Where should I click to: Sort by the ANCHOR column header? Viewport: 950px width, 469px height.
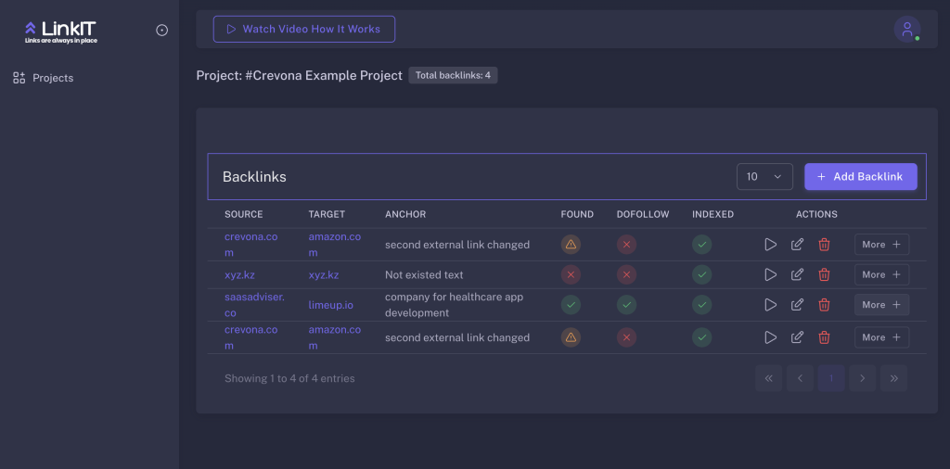pyautogui.click(x=405, y=214)
